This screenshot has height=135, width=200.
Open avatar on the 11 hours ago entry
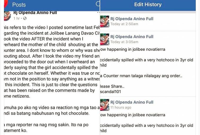click(105, 105)
